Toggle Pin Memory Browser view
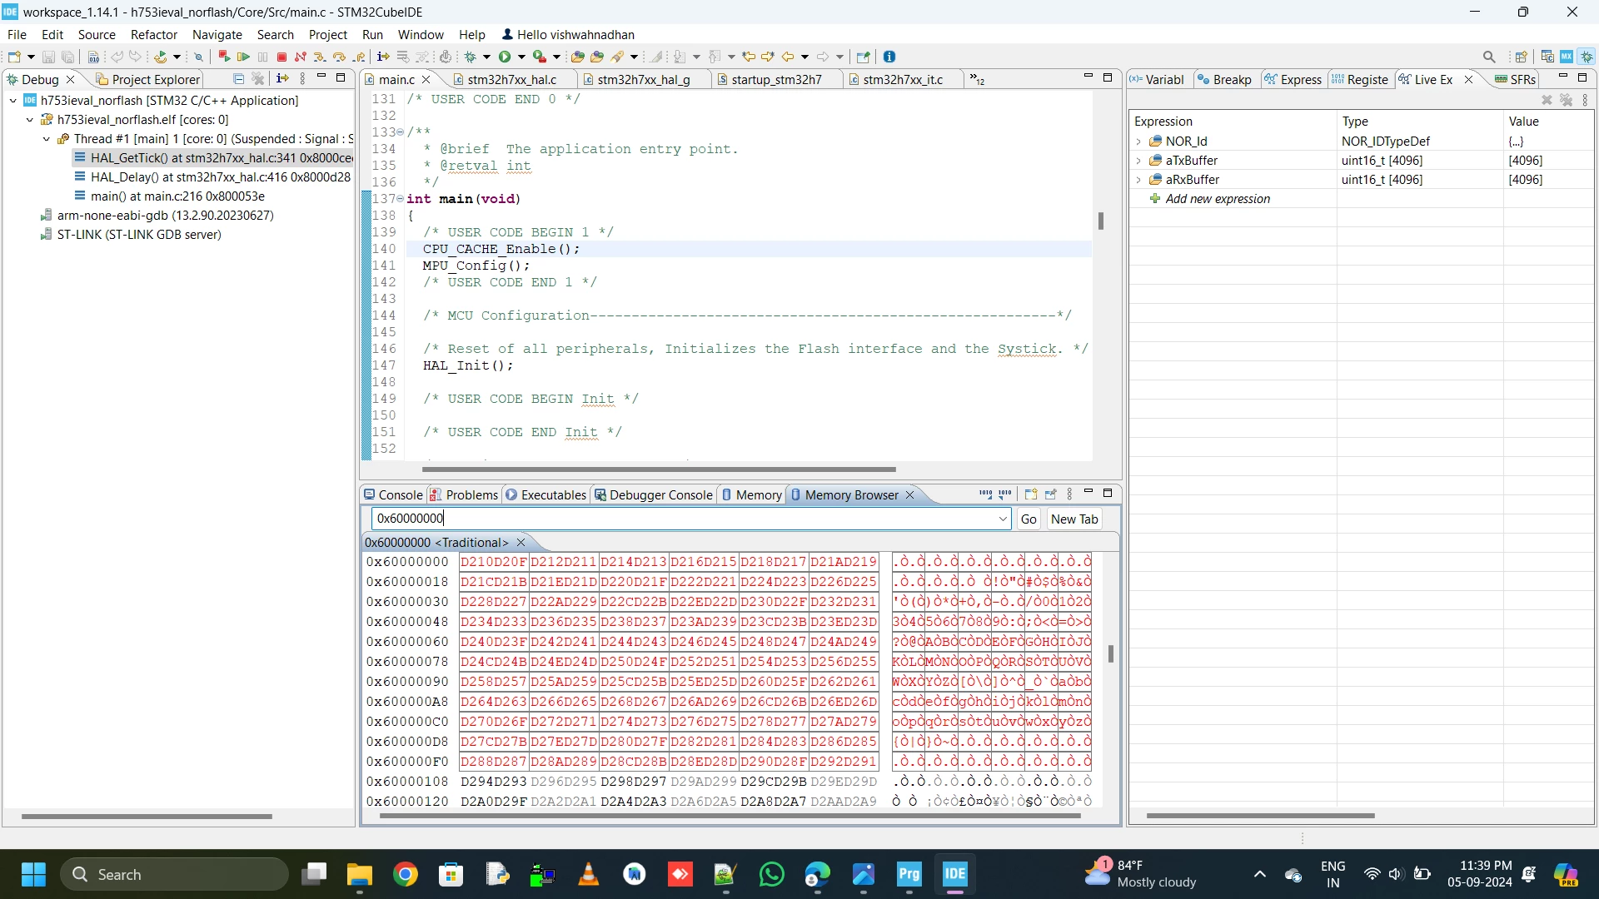 1050,494
